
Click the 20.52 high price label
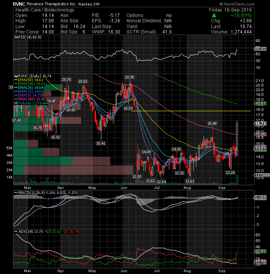click(x=83, y=82)
